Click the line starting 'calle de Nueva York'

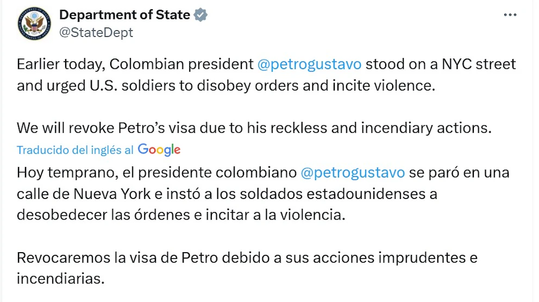(x=227, y=194)
